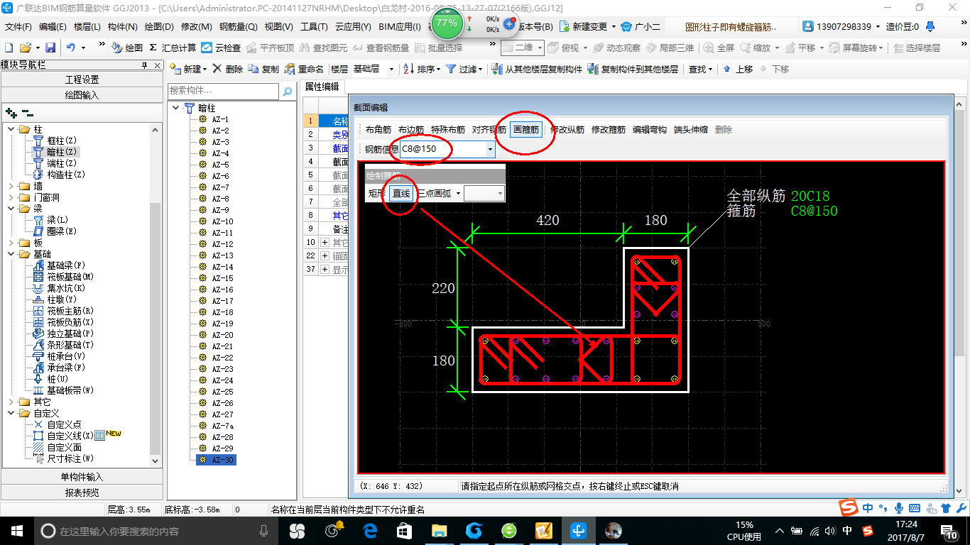This screenshot has height=545, width=970.
Task: Click the 广小二 assistant icon
Action: click(x=640, y=26)
